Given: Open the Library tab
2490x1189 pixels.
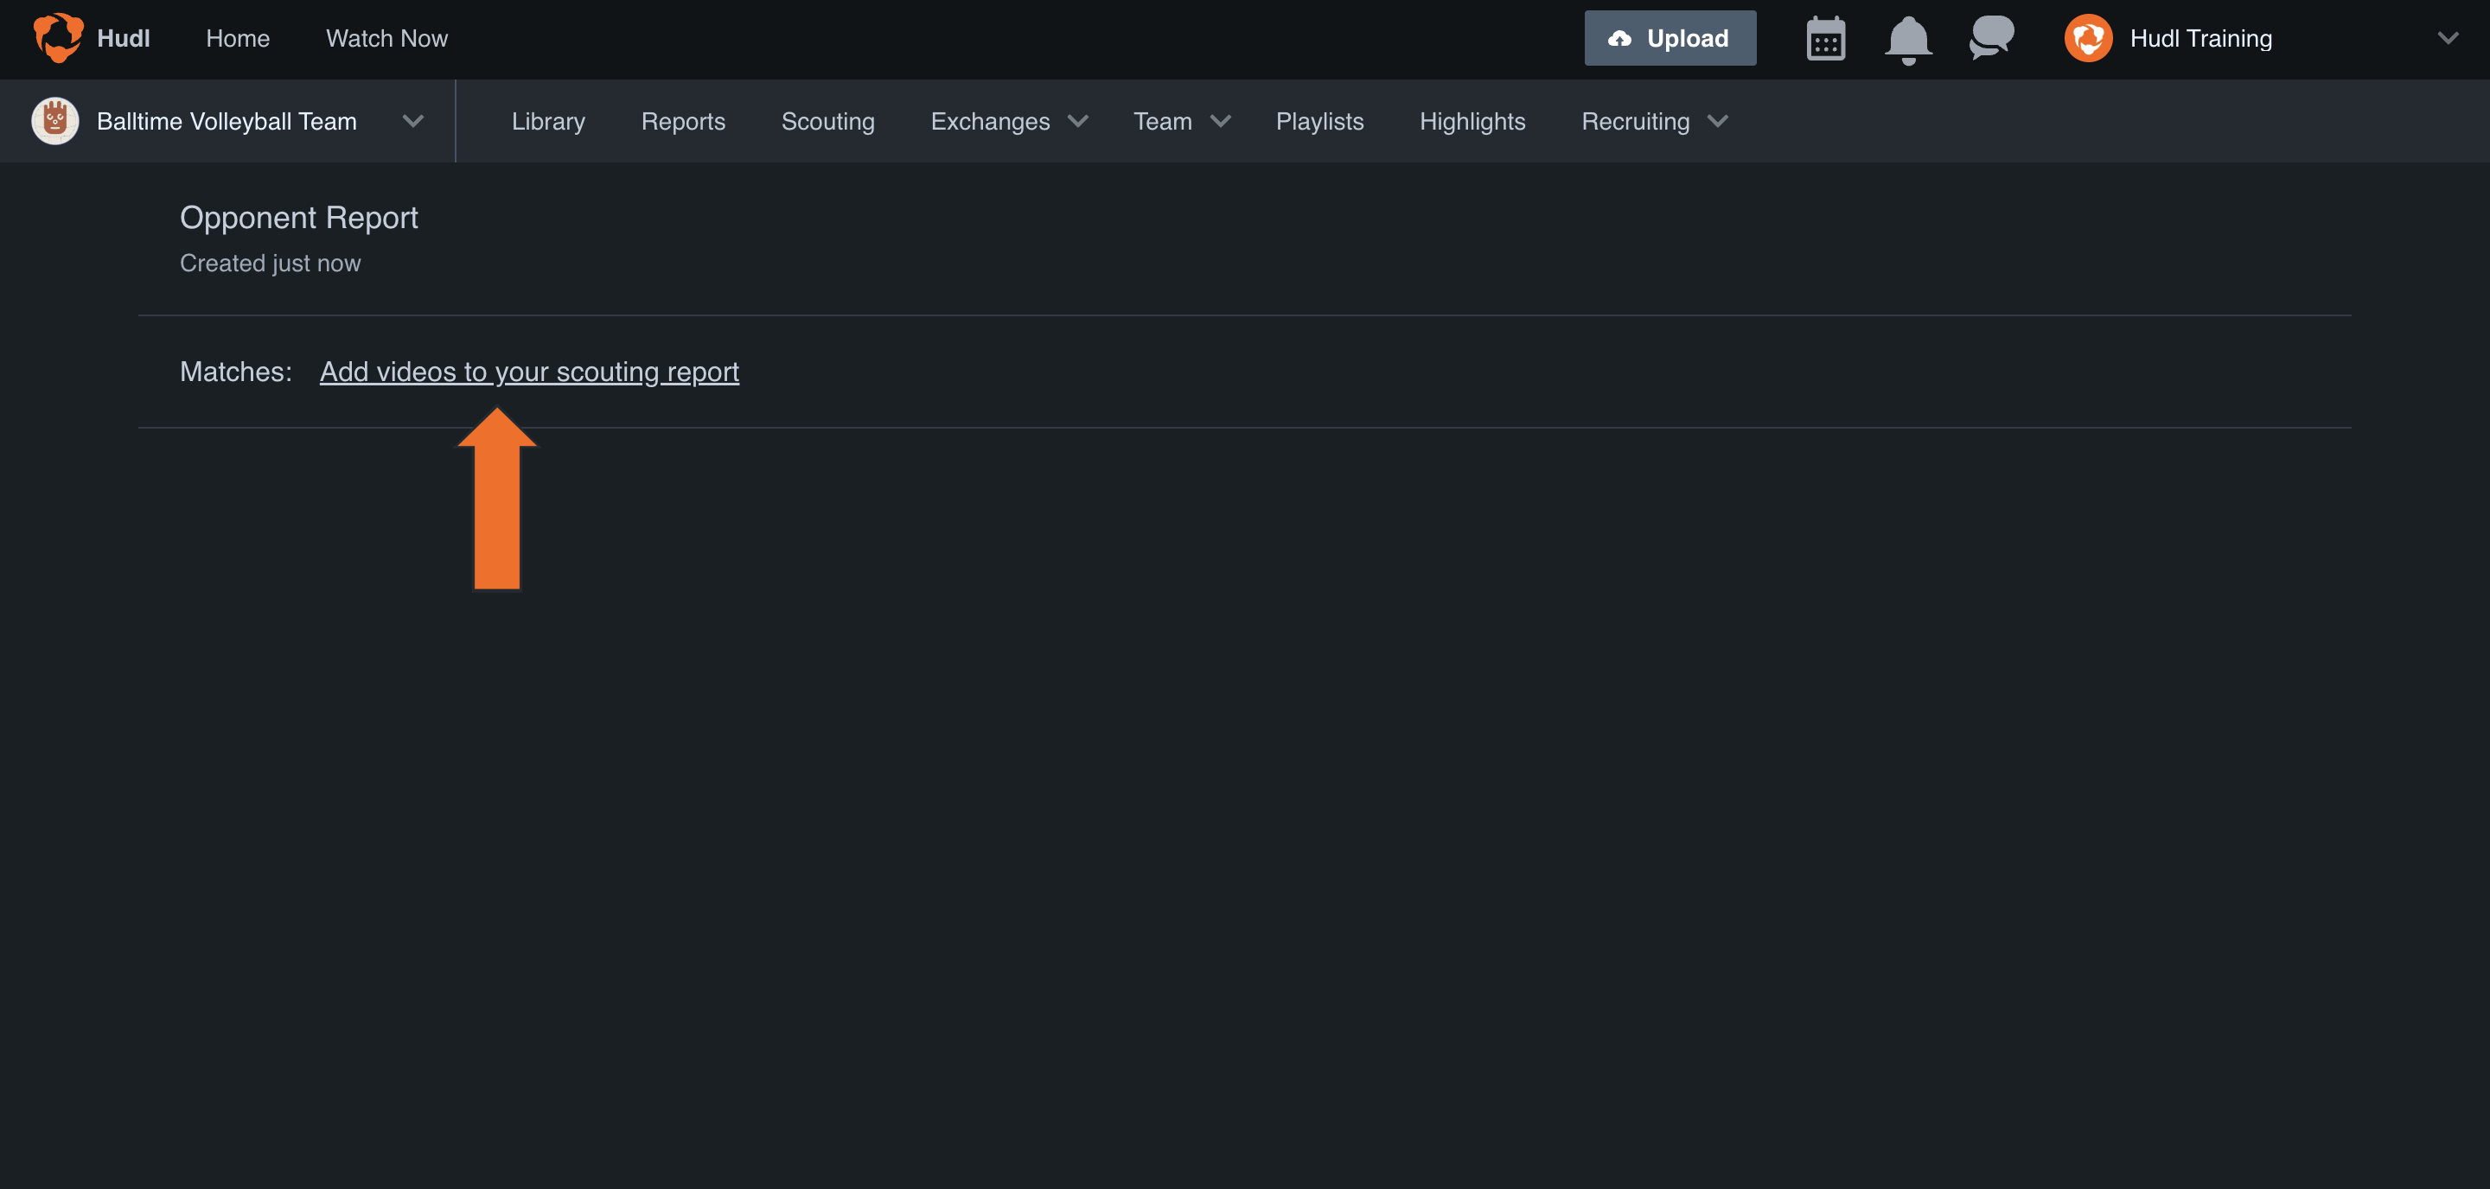Looking at the screenshot, I should 548,121.
